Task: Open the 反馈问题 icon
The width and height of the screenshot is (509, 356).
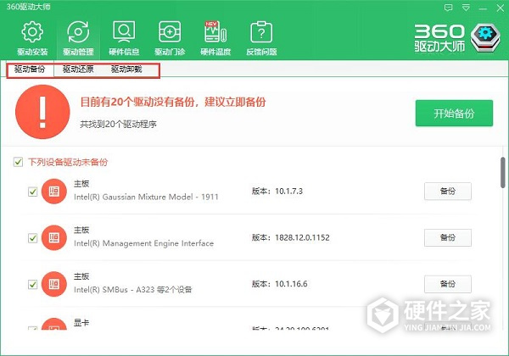Action: [x=261, y=31]
